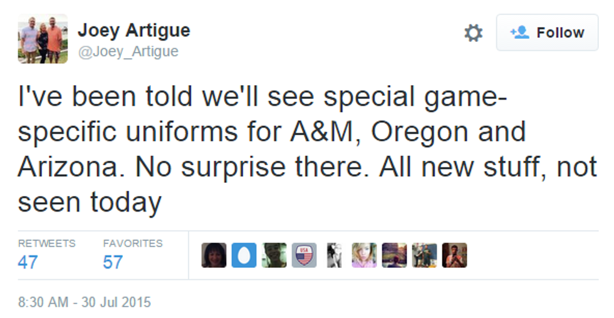
Task: Click the Joey Artigue display name
Action: tap(133, 29)
